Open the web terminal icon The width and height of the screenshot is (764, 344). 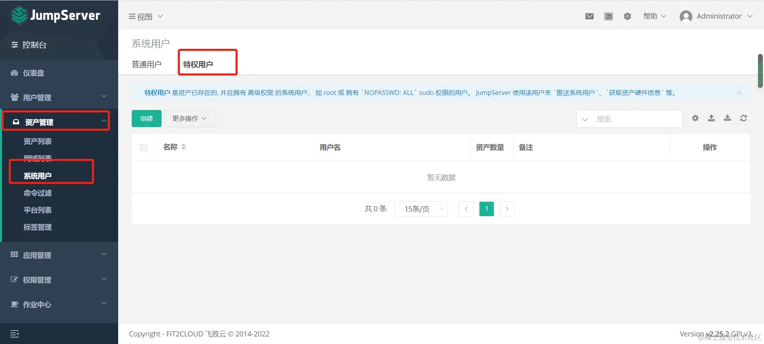(608, 16)
